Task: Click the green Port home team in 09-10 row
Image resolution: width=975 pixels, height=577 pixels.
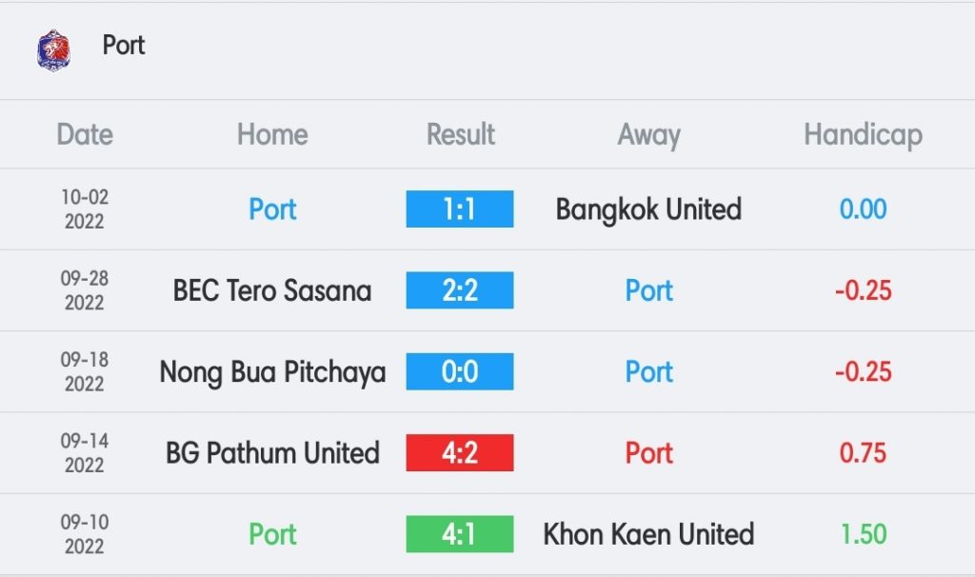Action: [x=272, y=534]
